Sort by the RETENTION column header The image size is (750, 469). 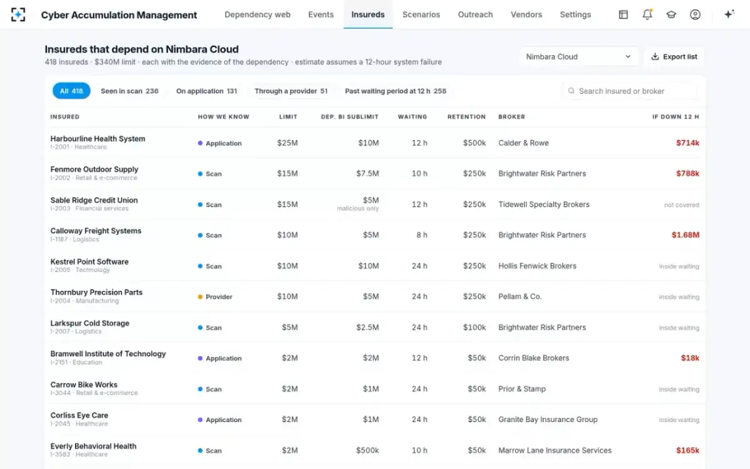466,116
